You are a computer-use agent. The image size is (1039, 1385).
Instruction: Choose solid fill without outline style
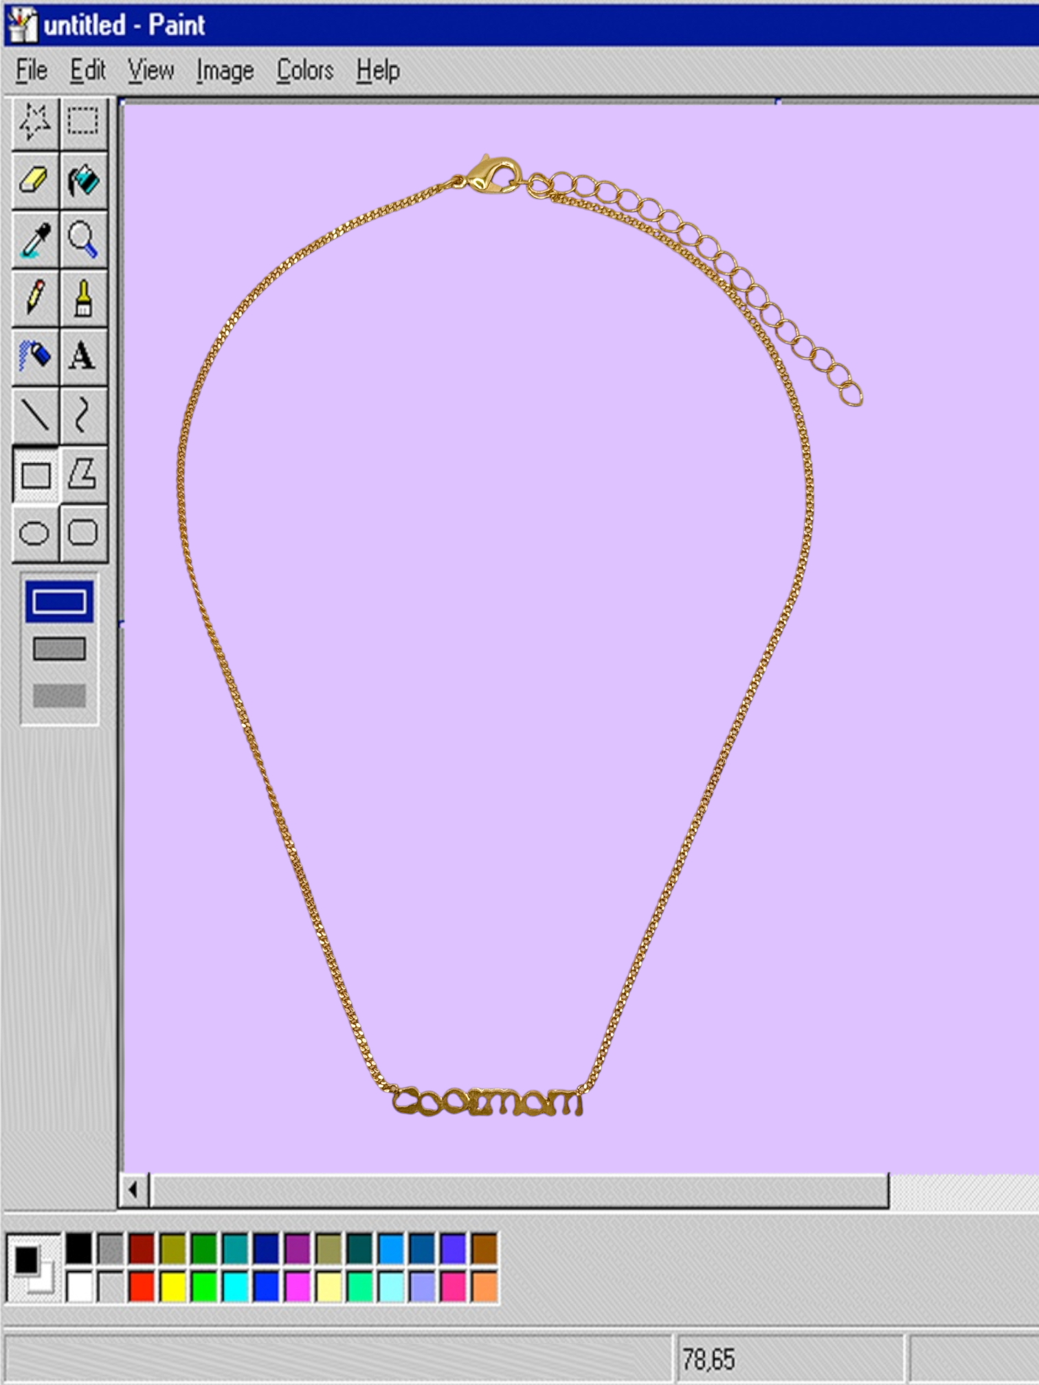(60, 695)
